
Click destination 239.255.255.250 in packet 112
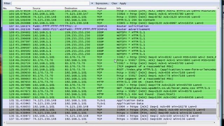pyautogui.click(x=77, y=42)
